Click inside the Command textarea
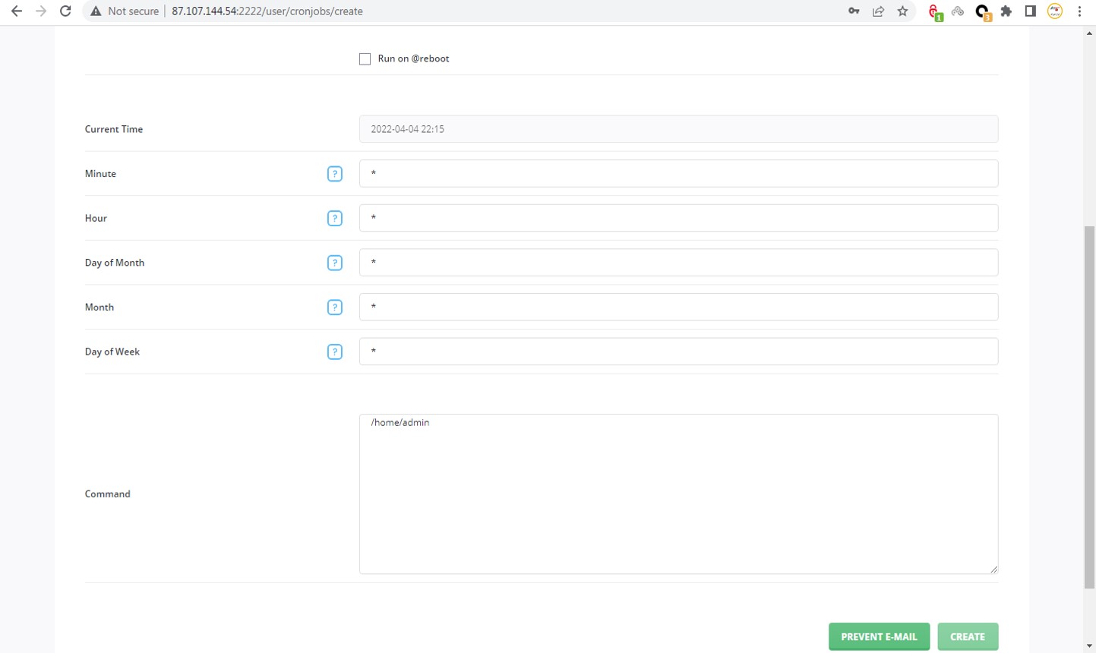1096x653 pixels. coord(678,494)
